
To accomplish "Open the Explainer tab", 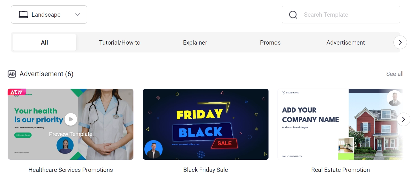I will point(195,43).
